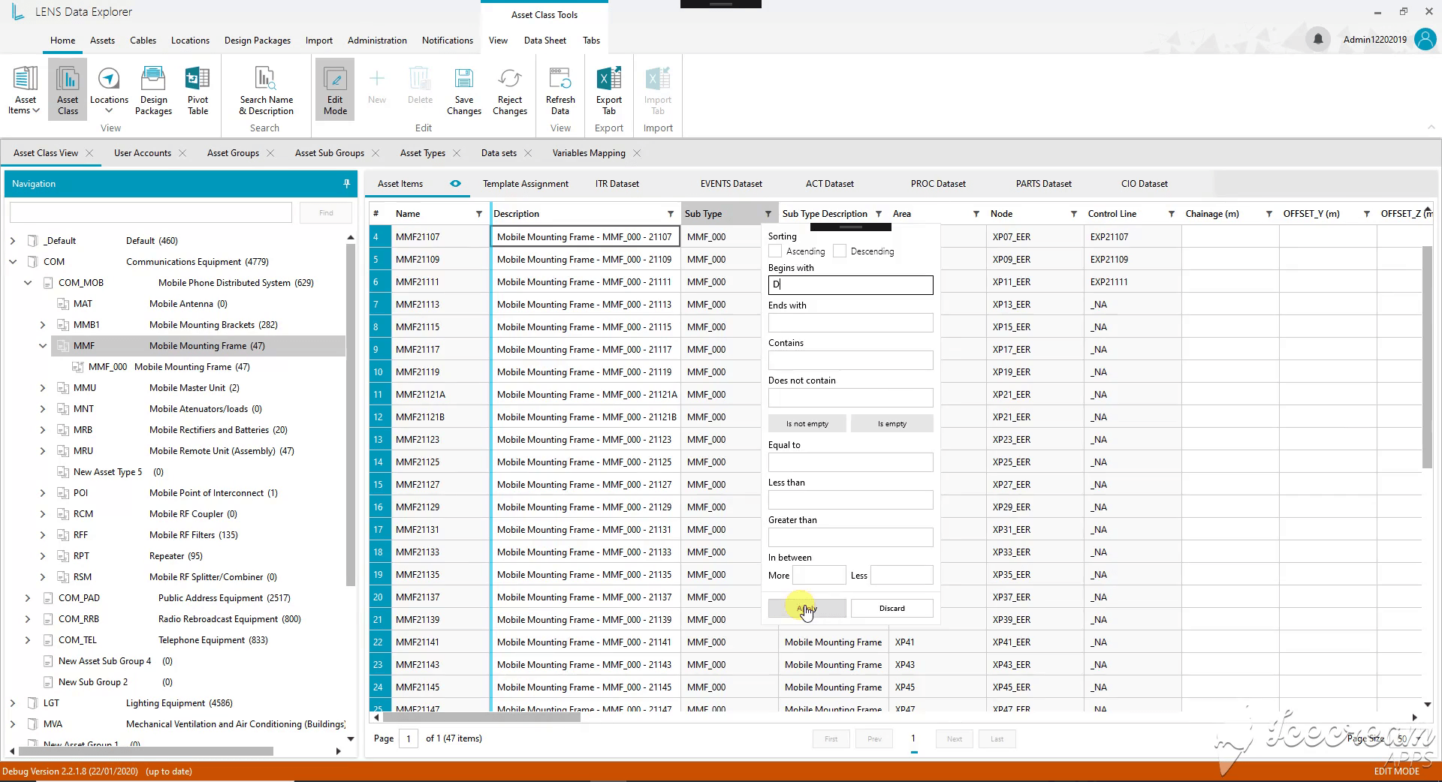Pin the Navigation panel

point(346,184)
